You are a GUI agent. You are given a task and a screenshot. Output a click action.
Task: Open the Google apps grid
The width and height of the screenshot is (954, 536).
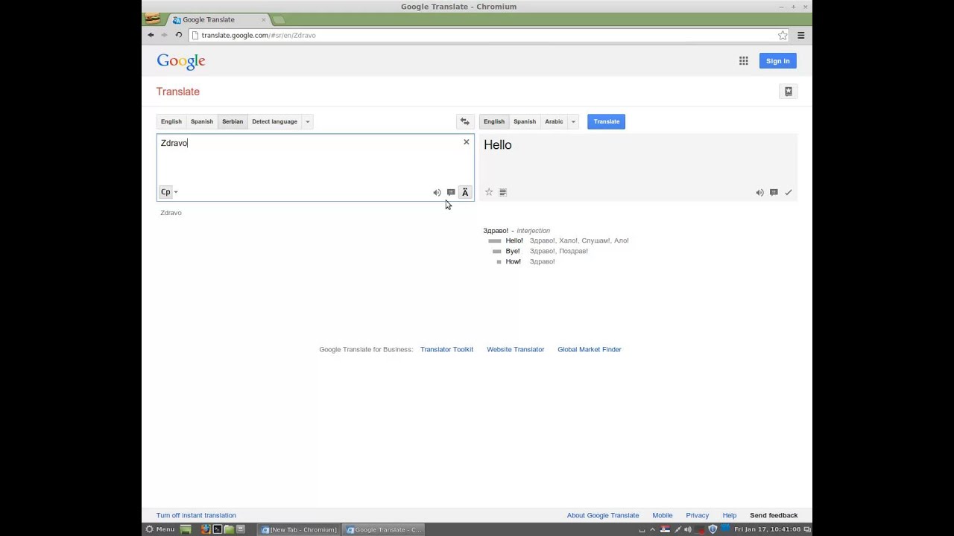[x=744, y=61]
